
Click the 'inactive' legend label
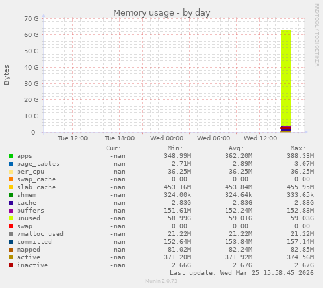click(32, 265)
